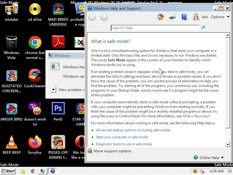Open Advanced startup options link
The height and width of the screenshot is (175, 233).
tap(133, 130)
